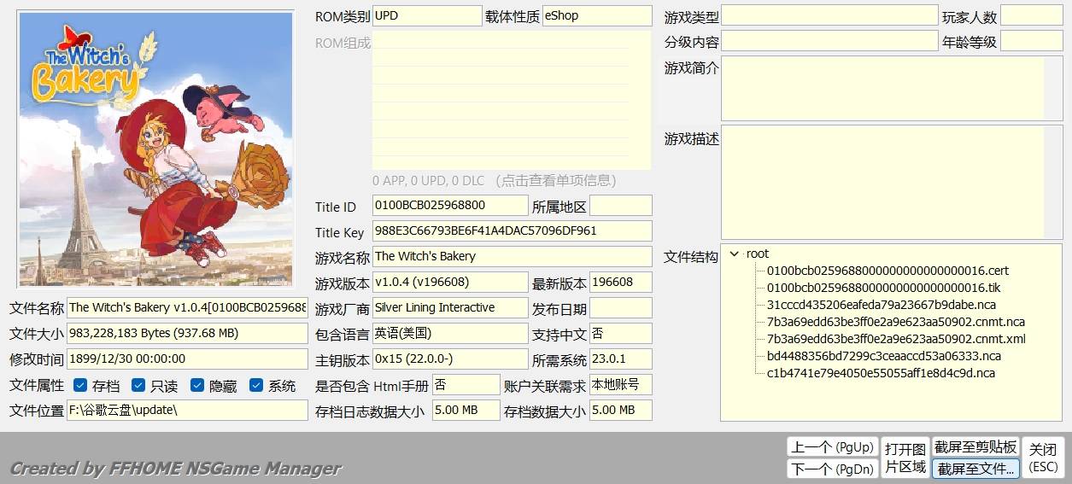This screenshot has height=484, width=1072.
Task: Click 截屏至文件 to save screenshot
Action: click(975, 469)
